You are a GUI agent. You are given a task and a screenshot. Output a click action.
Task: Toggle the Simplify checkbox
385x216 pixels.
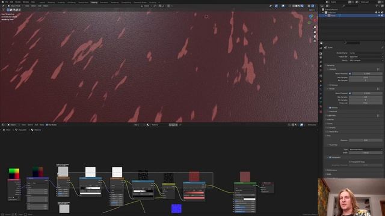[x=328, y=128]
